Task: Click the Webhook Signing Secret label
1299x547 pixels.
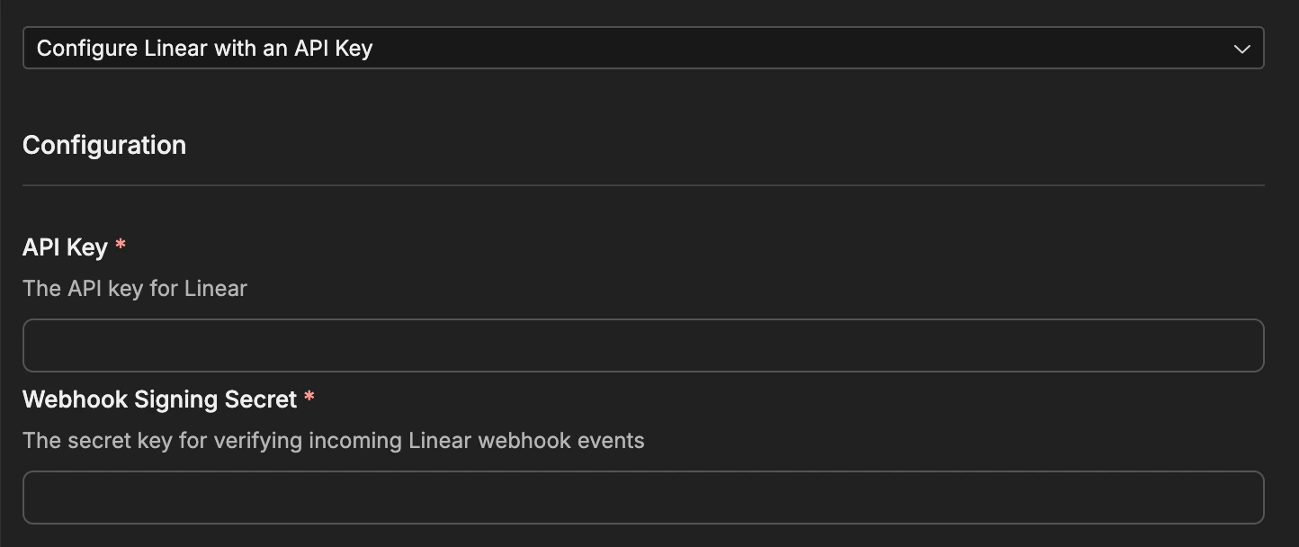Action: click(x=160, y=399)
